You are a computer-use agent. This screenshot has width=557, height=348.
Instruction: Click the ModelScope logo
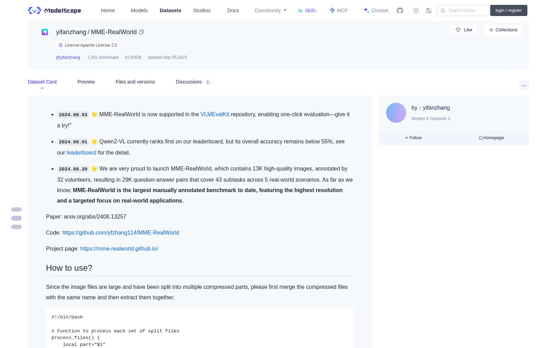pyautogui.click(x=55, y=10)
